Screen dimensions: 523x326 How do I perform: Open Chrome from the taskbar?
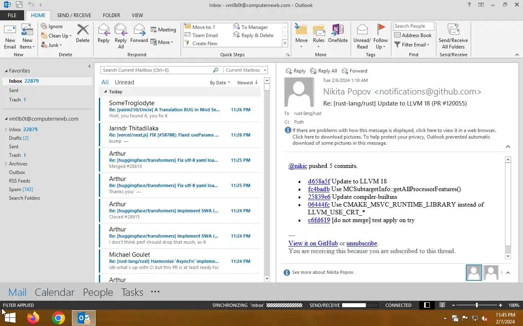click(58, 318)
